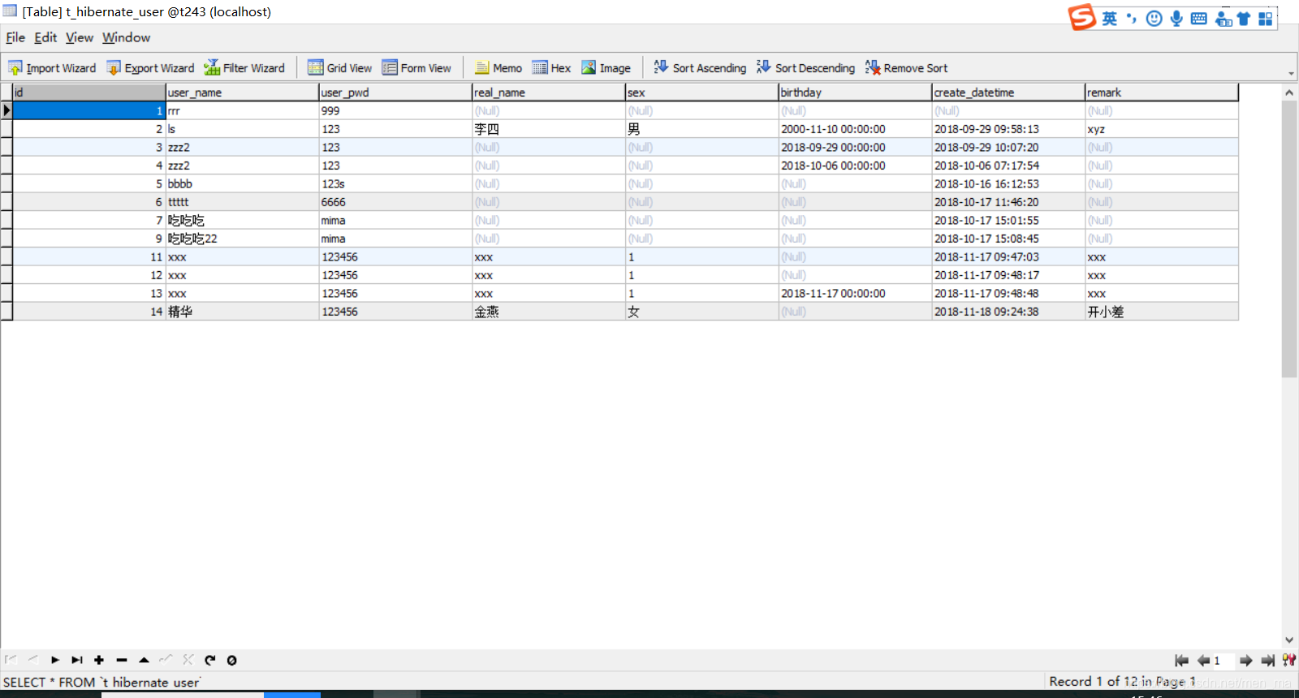Image resolution: width=1299 pixels, height=698 pixels.
Task: Click the edit record triangle icon
Action: 144,660
